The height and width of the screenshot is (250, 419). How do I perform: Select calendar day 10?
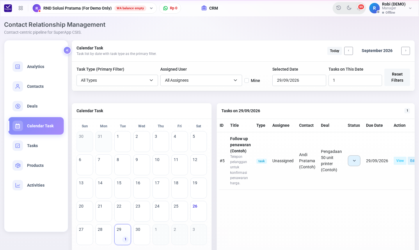(x=161, y=165)
